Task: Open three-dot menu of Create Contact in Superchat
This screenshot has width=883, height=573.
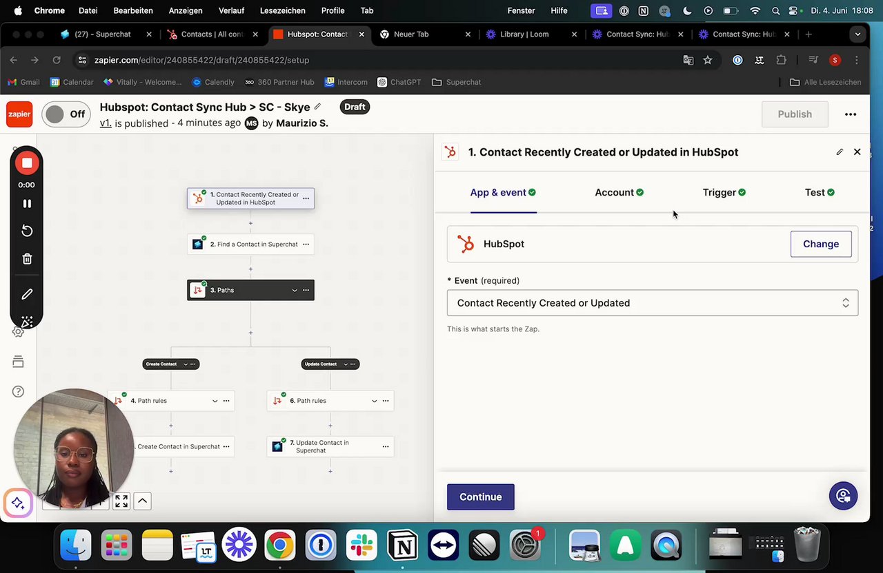Action: point(226,446)
